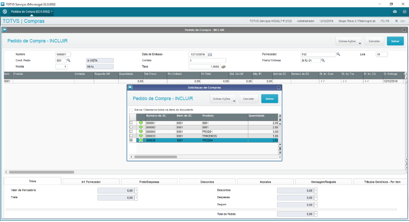Viewport: 409px width, 222px height.
Task: Check the box for SC 000033
Action: (x=131, y=136)
